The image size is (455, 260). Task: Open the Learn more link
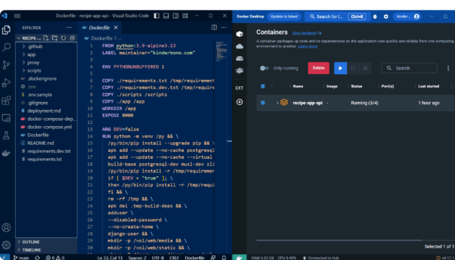[x=307, y=46]
